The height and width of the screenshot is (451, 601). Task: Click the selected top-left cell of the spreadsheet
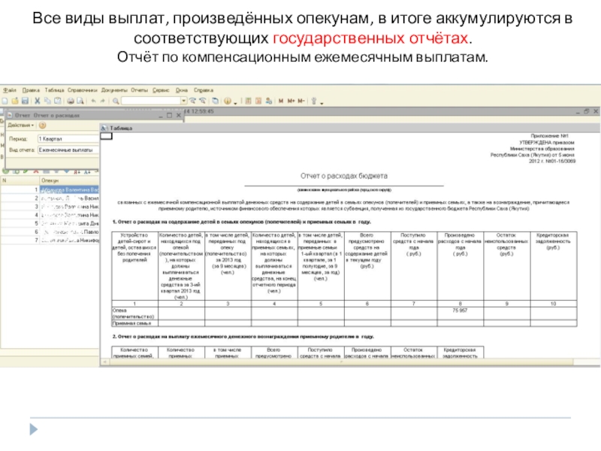106,136
